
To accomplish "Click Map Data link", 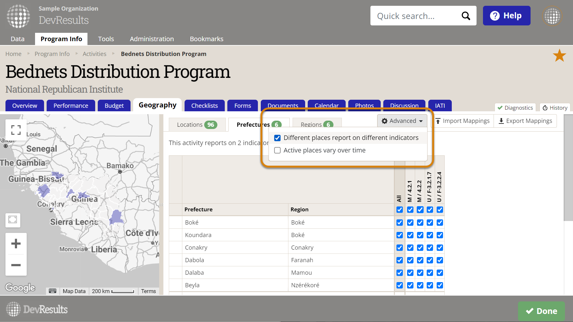I will [x=74, y=291].
